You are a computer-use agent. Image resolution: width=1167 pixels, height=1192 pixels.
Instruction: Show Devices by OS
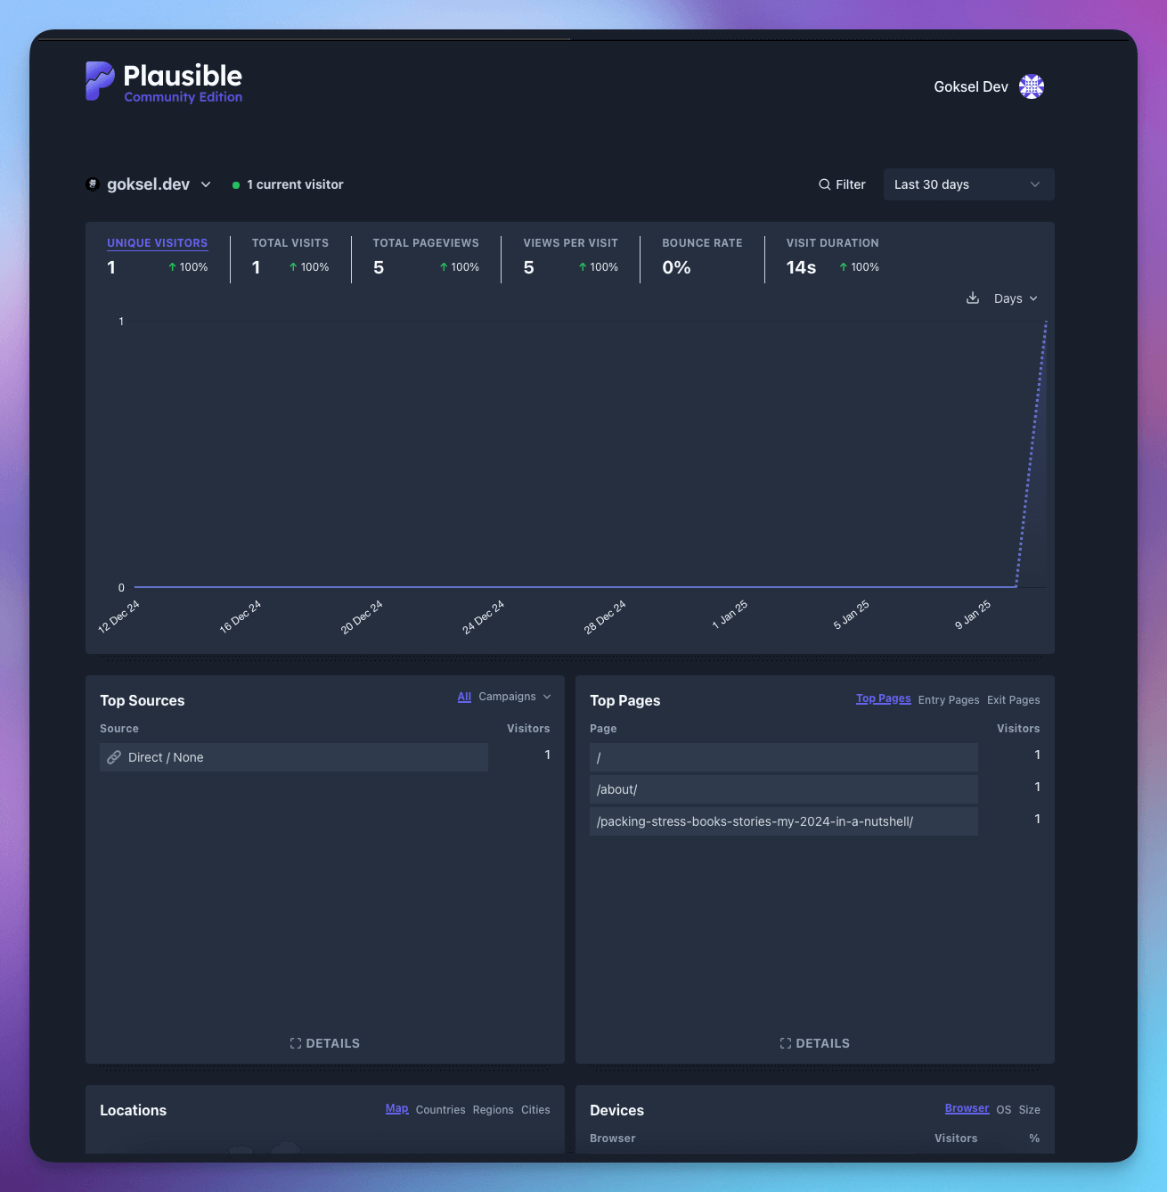click(x=1004, y=1110)
